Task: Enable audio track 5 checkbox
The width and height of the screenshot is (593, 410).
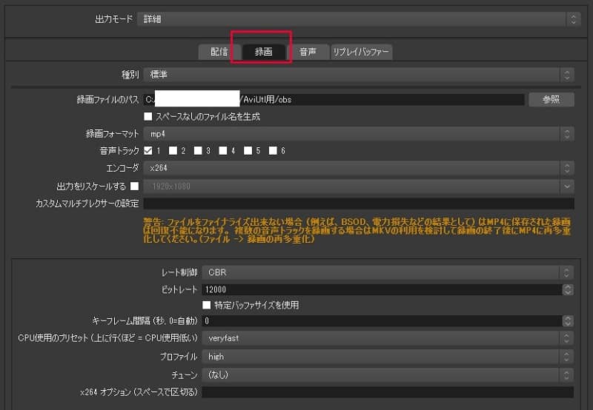Action: (x=248, y=151)
